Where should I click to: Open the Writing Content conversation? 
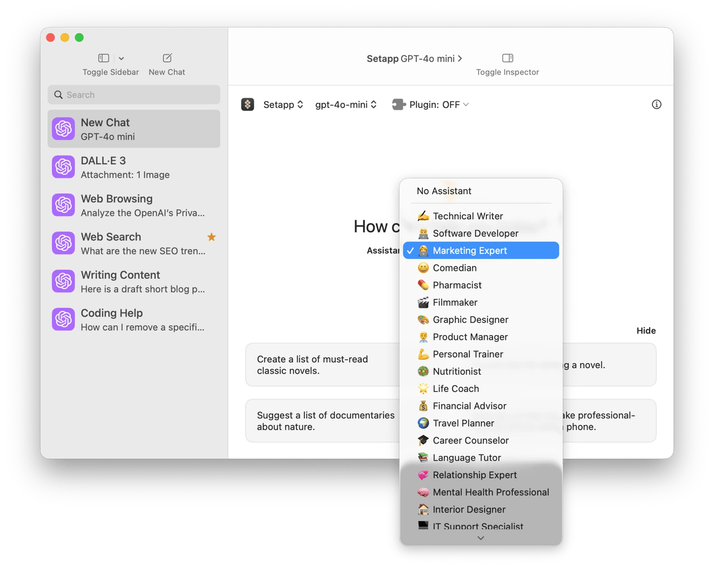(134, 281)
